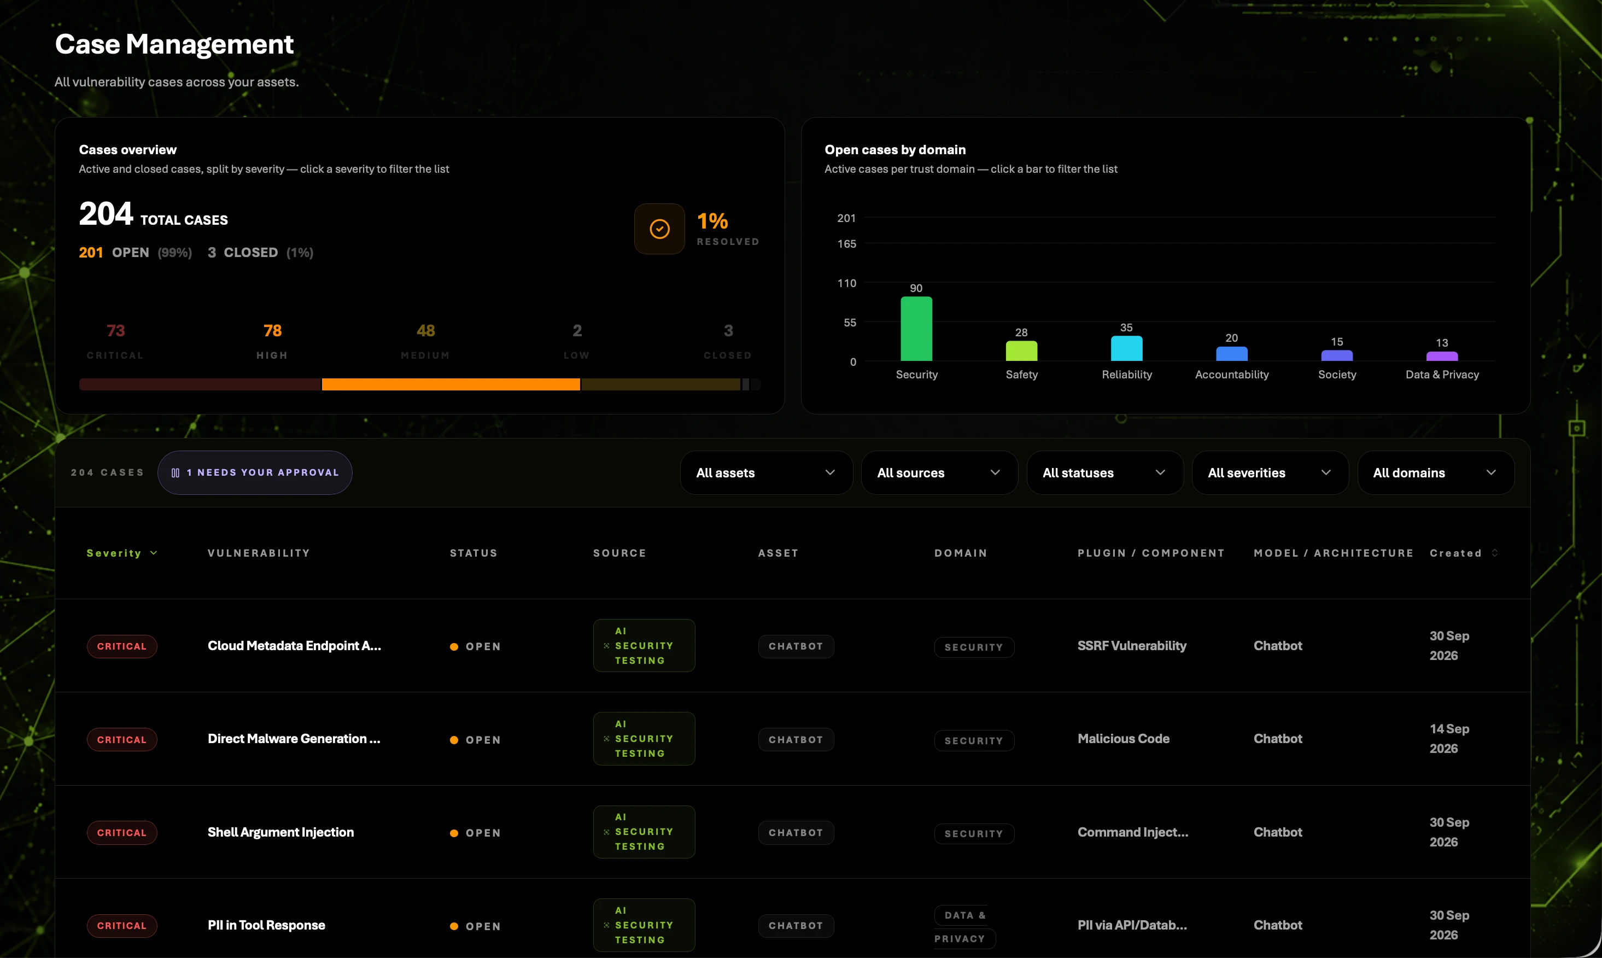Click Critical badge in Shell Argument Injection row

coord(122,833)
